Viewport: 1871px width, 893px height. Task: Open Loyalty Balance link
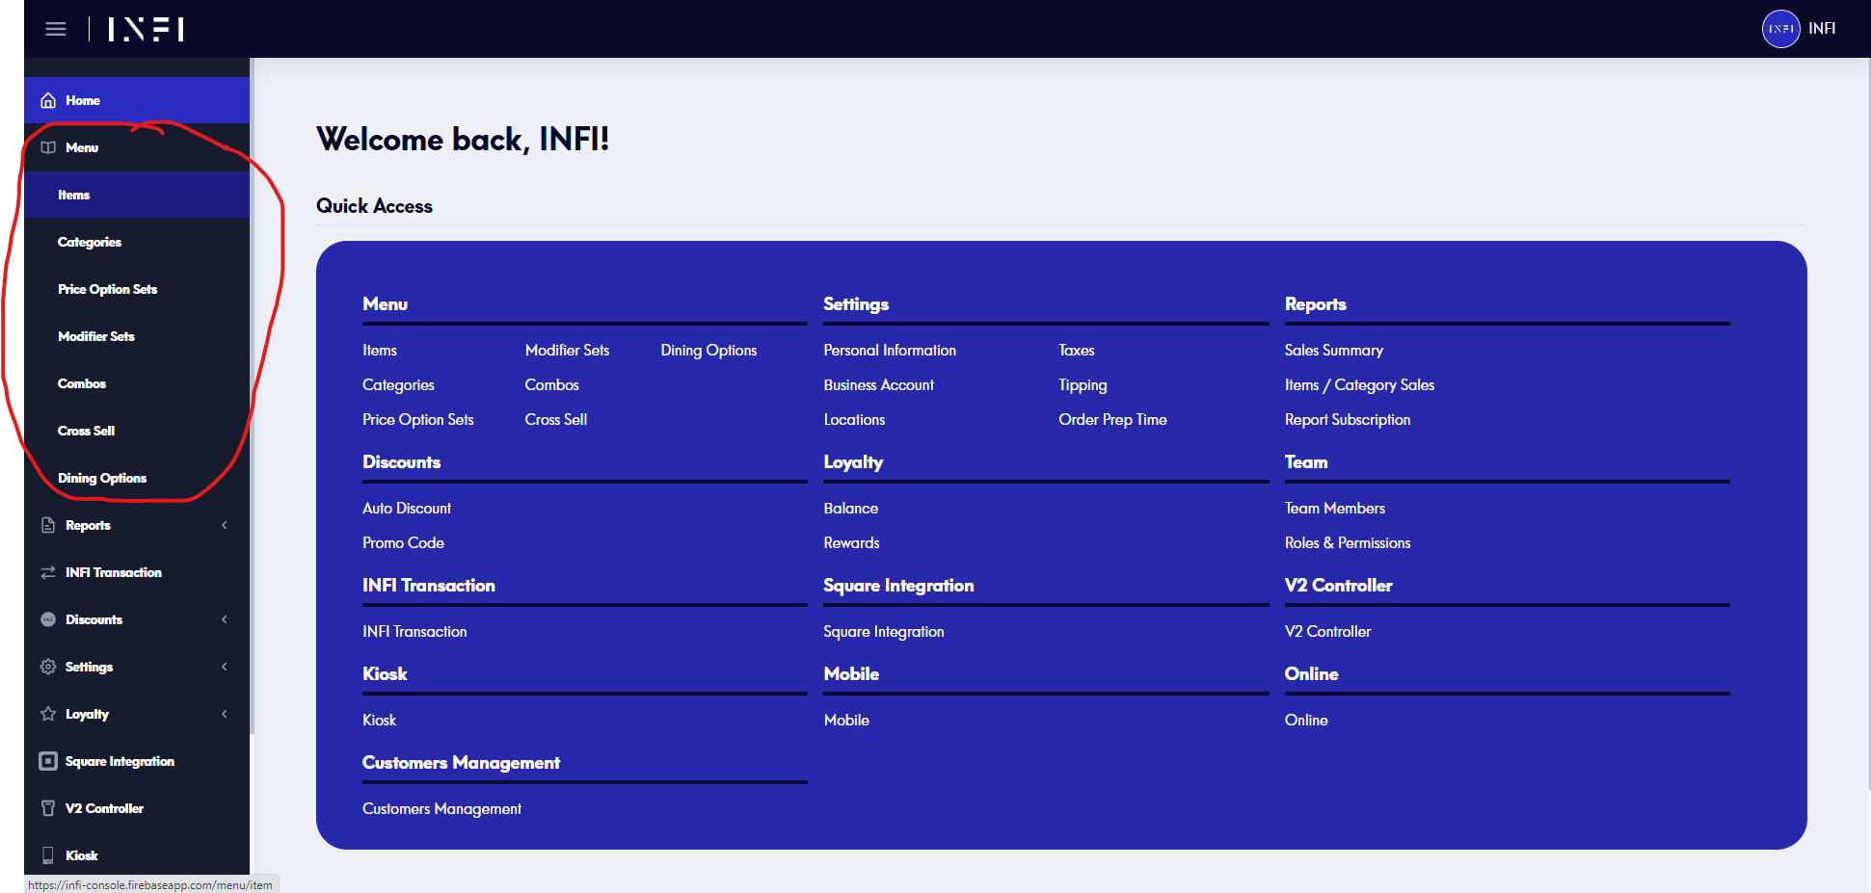(850, 509)
